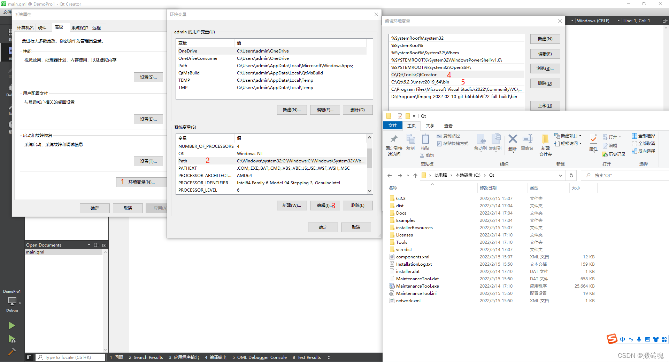The height and width of the screenshot is (362, 669).
Task: Click the Copy icon in Explorer ribbon
Action: click(x=411, y=142)
